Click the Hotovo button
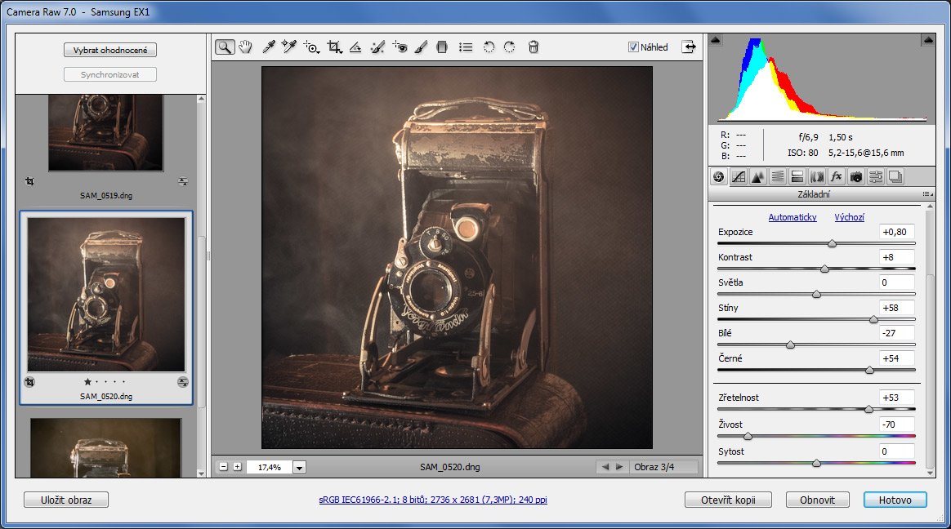Viewport: 951px width, 529px height. pyautogui.click(x=895, y=500)
